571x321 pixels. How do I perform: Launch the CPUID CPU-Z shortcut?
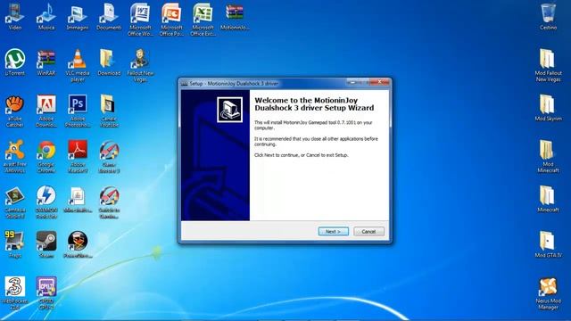(x=46, y=293)
